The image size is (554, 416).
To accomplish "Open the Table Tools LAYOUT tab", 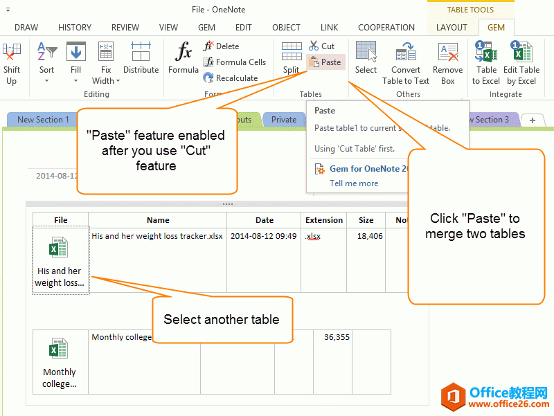I will [452, 28].
